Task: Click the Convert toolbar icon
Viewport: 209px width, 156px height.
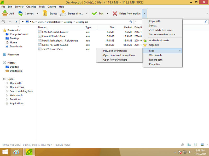Action: [x=20, y=14]
